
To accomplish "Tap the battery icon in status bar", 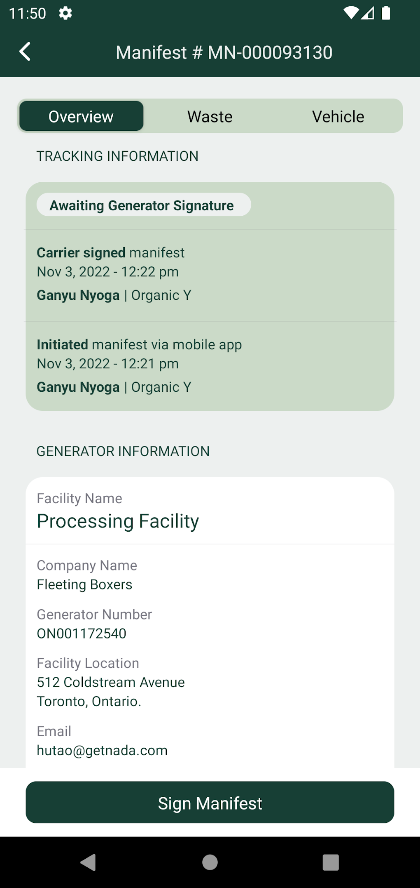I will (x=386, y=13).
